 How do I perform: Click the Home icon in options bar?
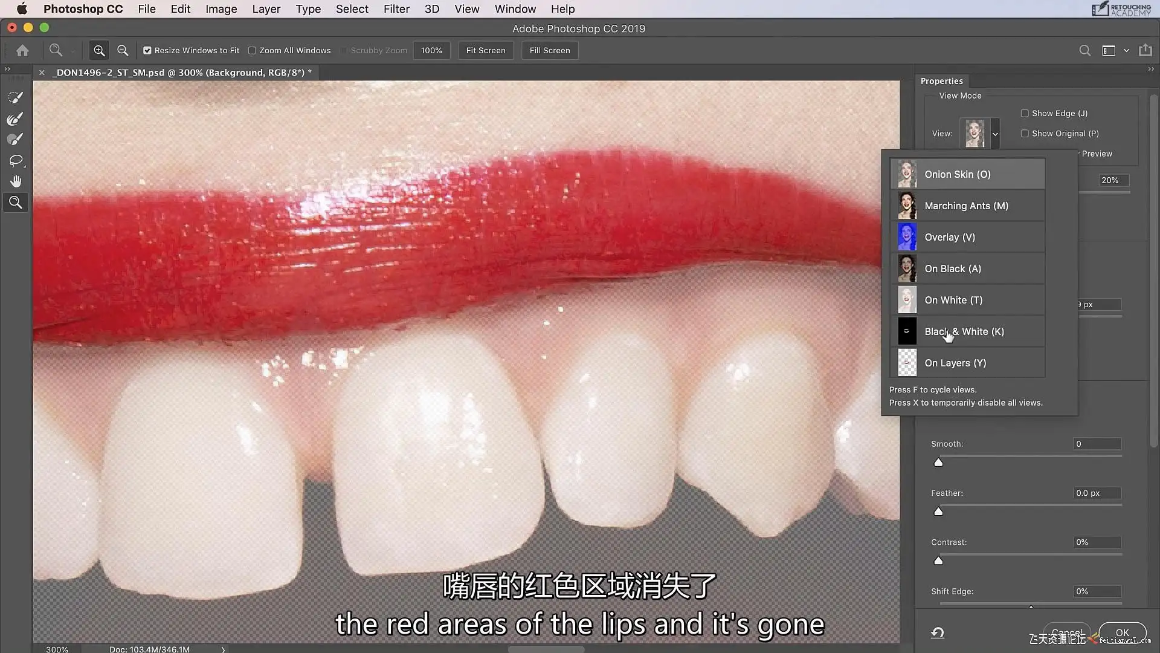pyautogui.click(x=22, y=51)
